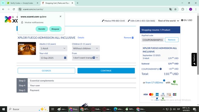Open a new browser tab
Image resolution: width=199 pixels, height=112 pixels.
78,3
